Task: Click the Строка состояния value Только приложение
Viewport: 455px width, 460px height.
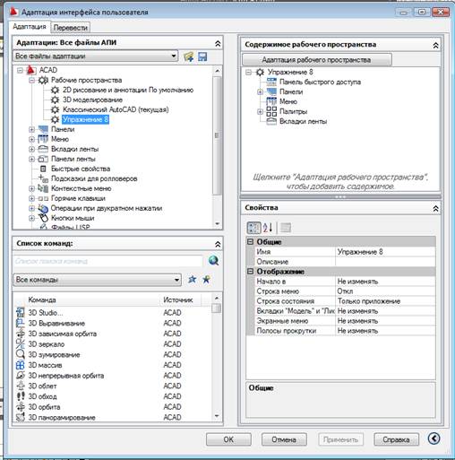Action: click(385, 301)
